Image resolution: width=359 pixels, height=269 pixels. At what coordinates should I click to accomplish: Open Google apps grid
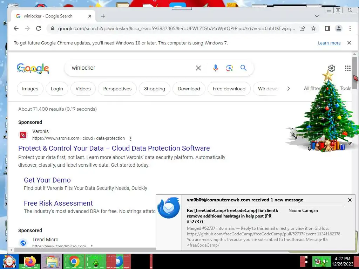point(347,68)
